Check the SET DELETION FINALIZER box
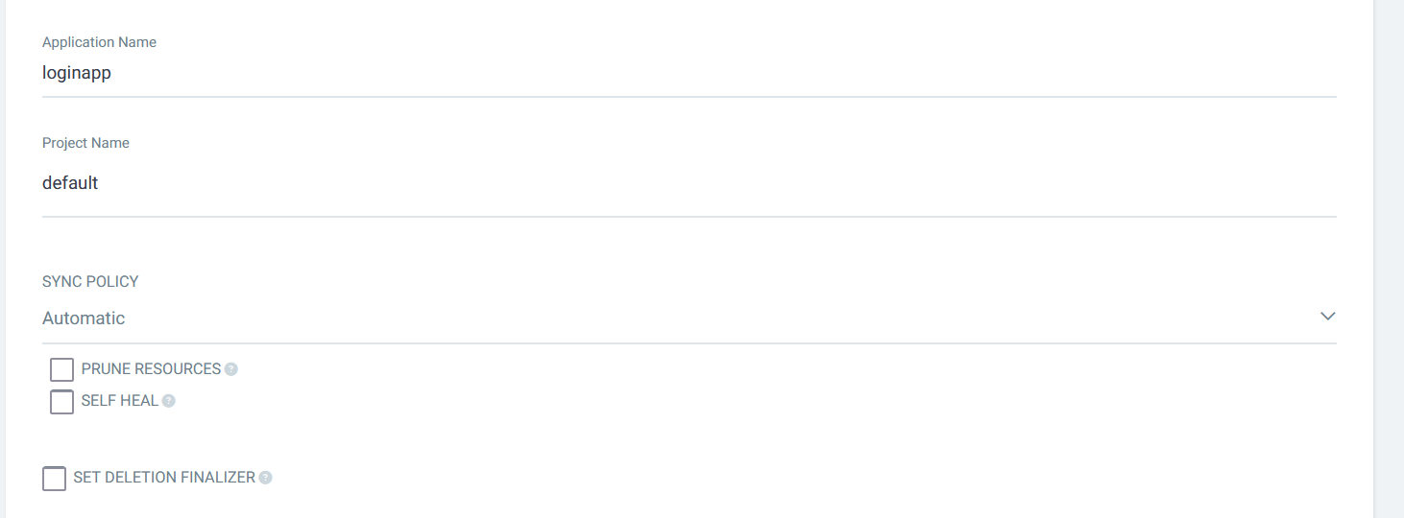1404x518 pixels. click(55, 478)
